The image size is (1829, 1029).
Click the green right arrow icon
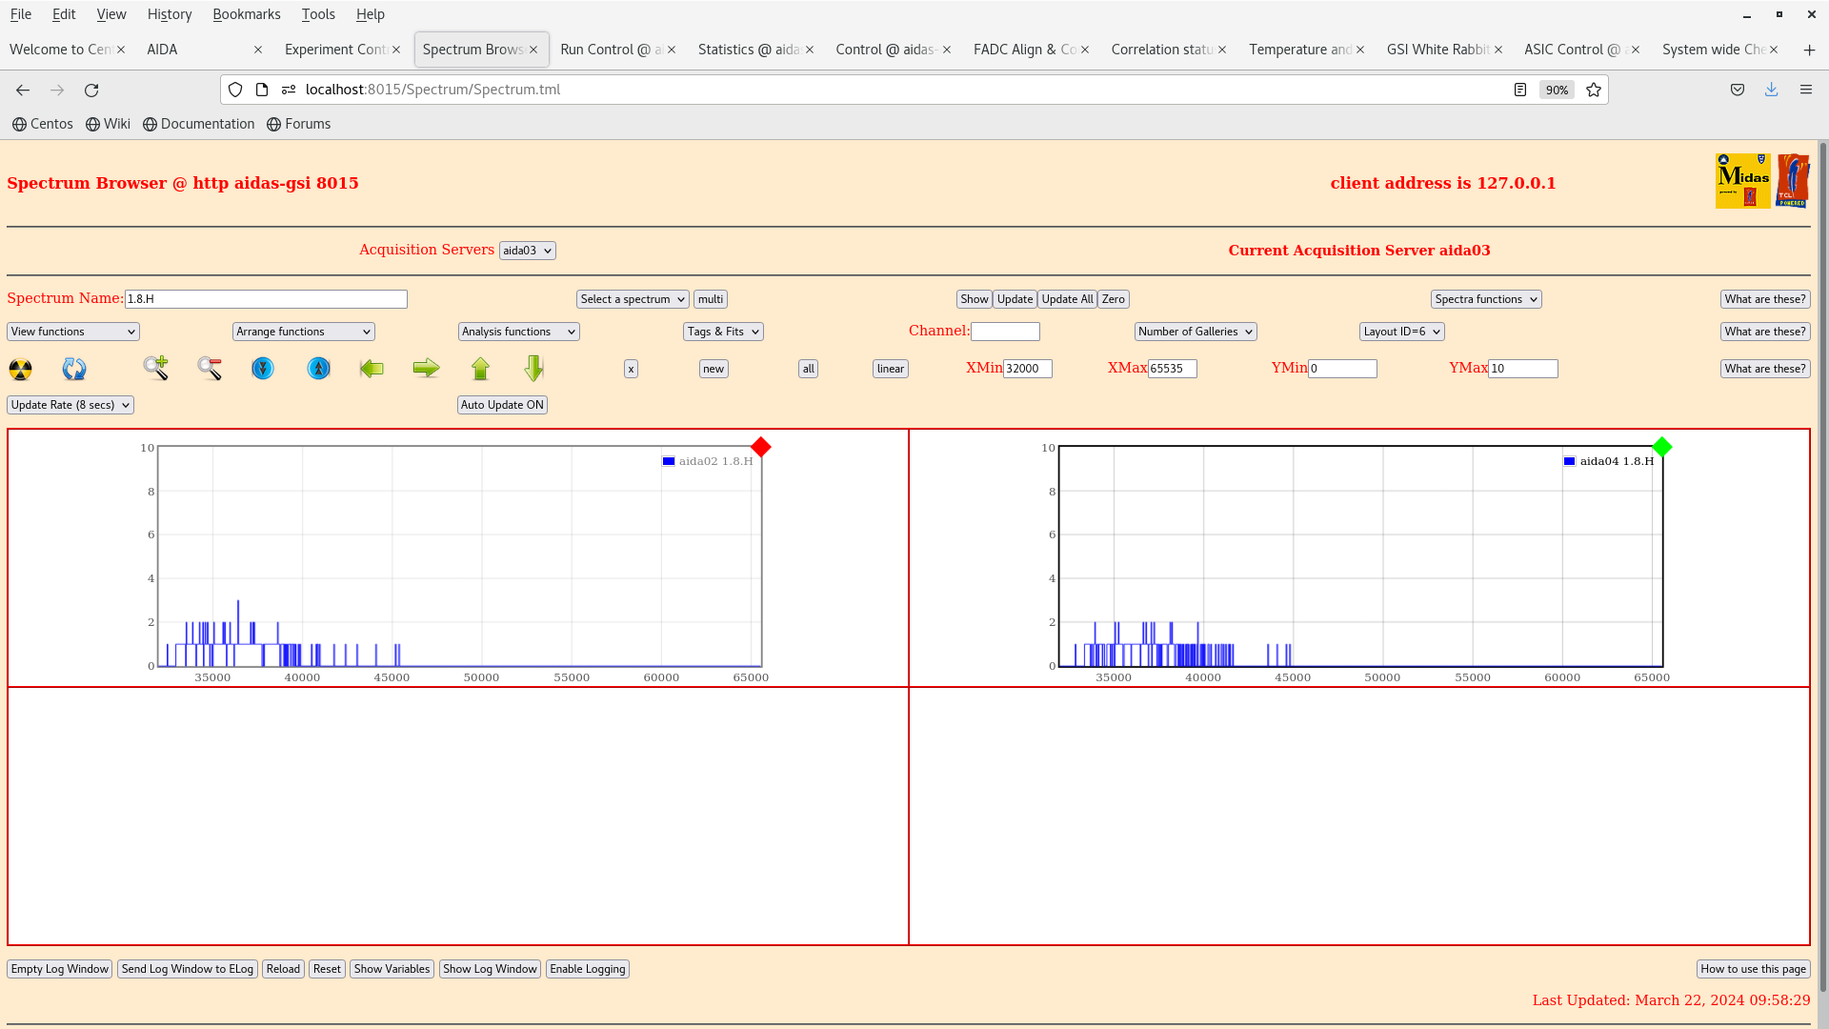click(x=426, y=368)
